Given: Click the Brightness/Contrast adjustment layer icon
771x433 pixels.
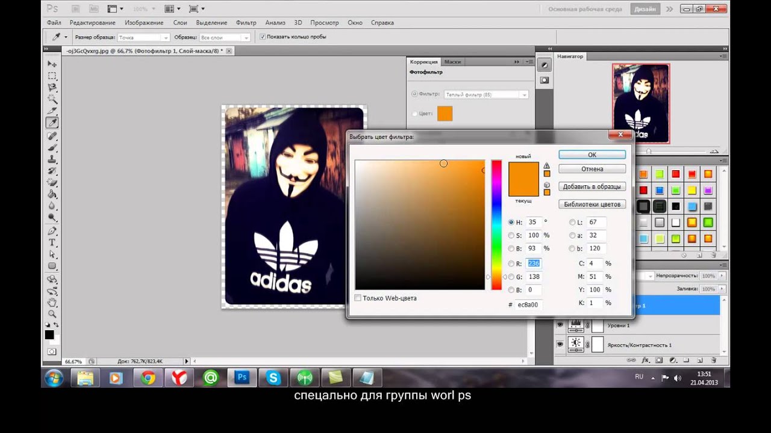Looking at the screenshot, I should click(576, 345).
